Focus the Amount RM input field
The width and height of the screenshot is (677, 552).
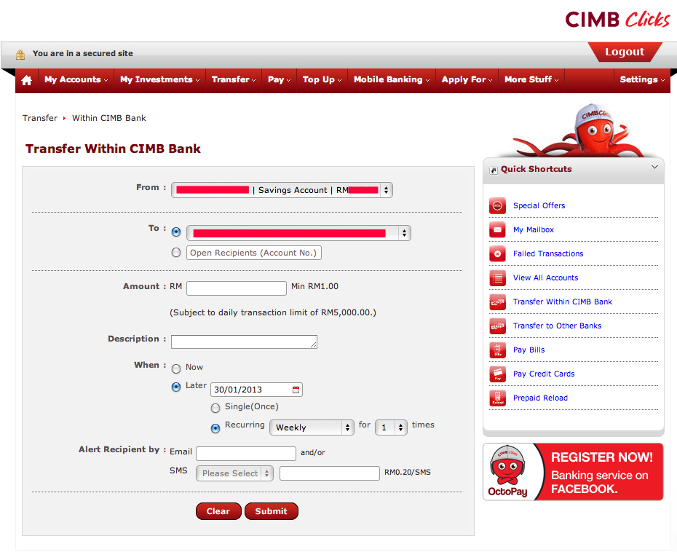[x=237, y=288]
